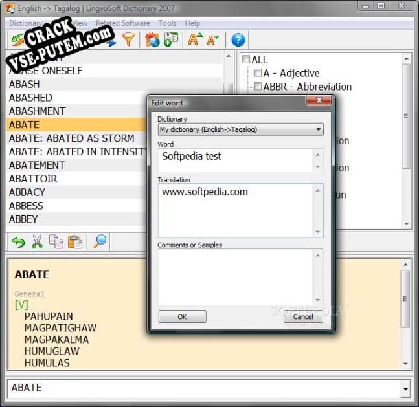Viewport: 419px width, 407px height.
Task: Click PAHUPAIN translation in the result pane
Action: pos(49,316)
